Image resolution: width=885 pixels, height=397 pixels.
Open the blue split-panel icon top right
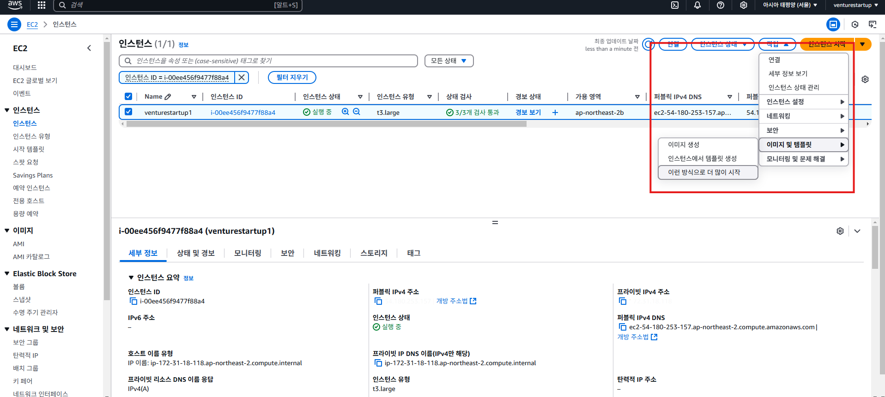point(833,24)
